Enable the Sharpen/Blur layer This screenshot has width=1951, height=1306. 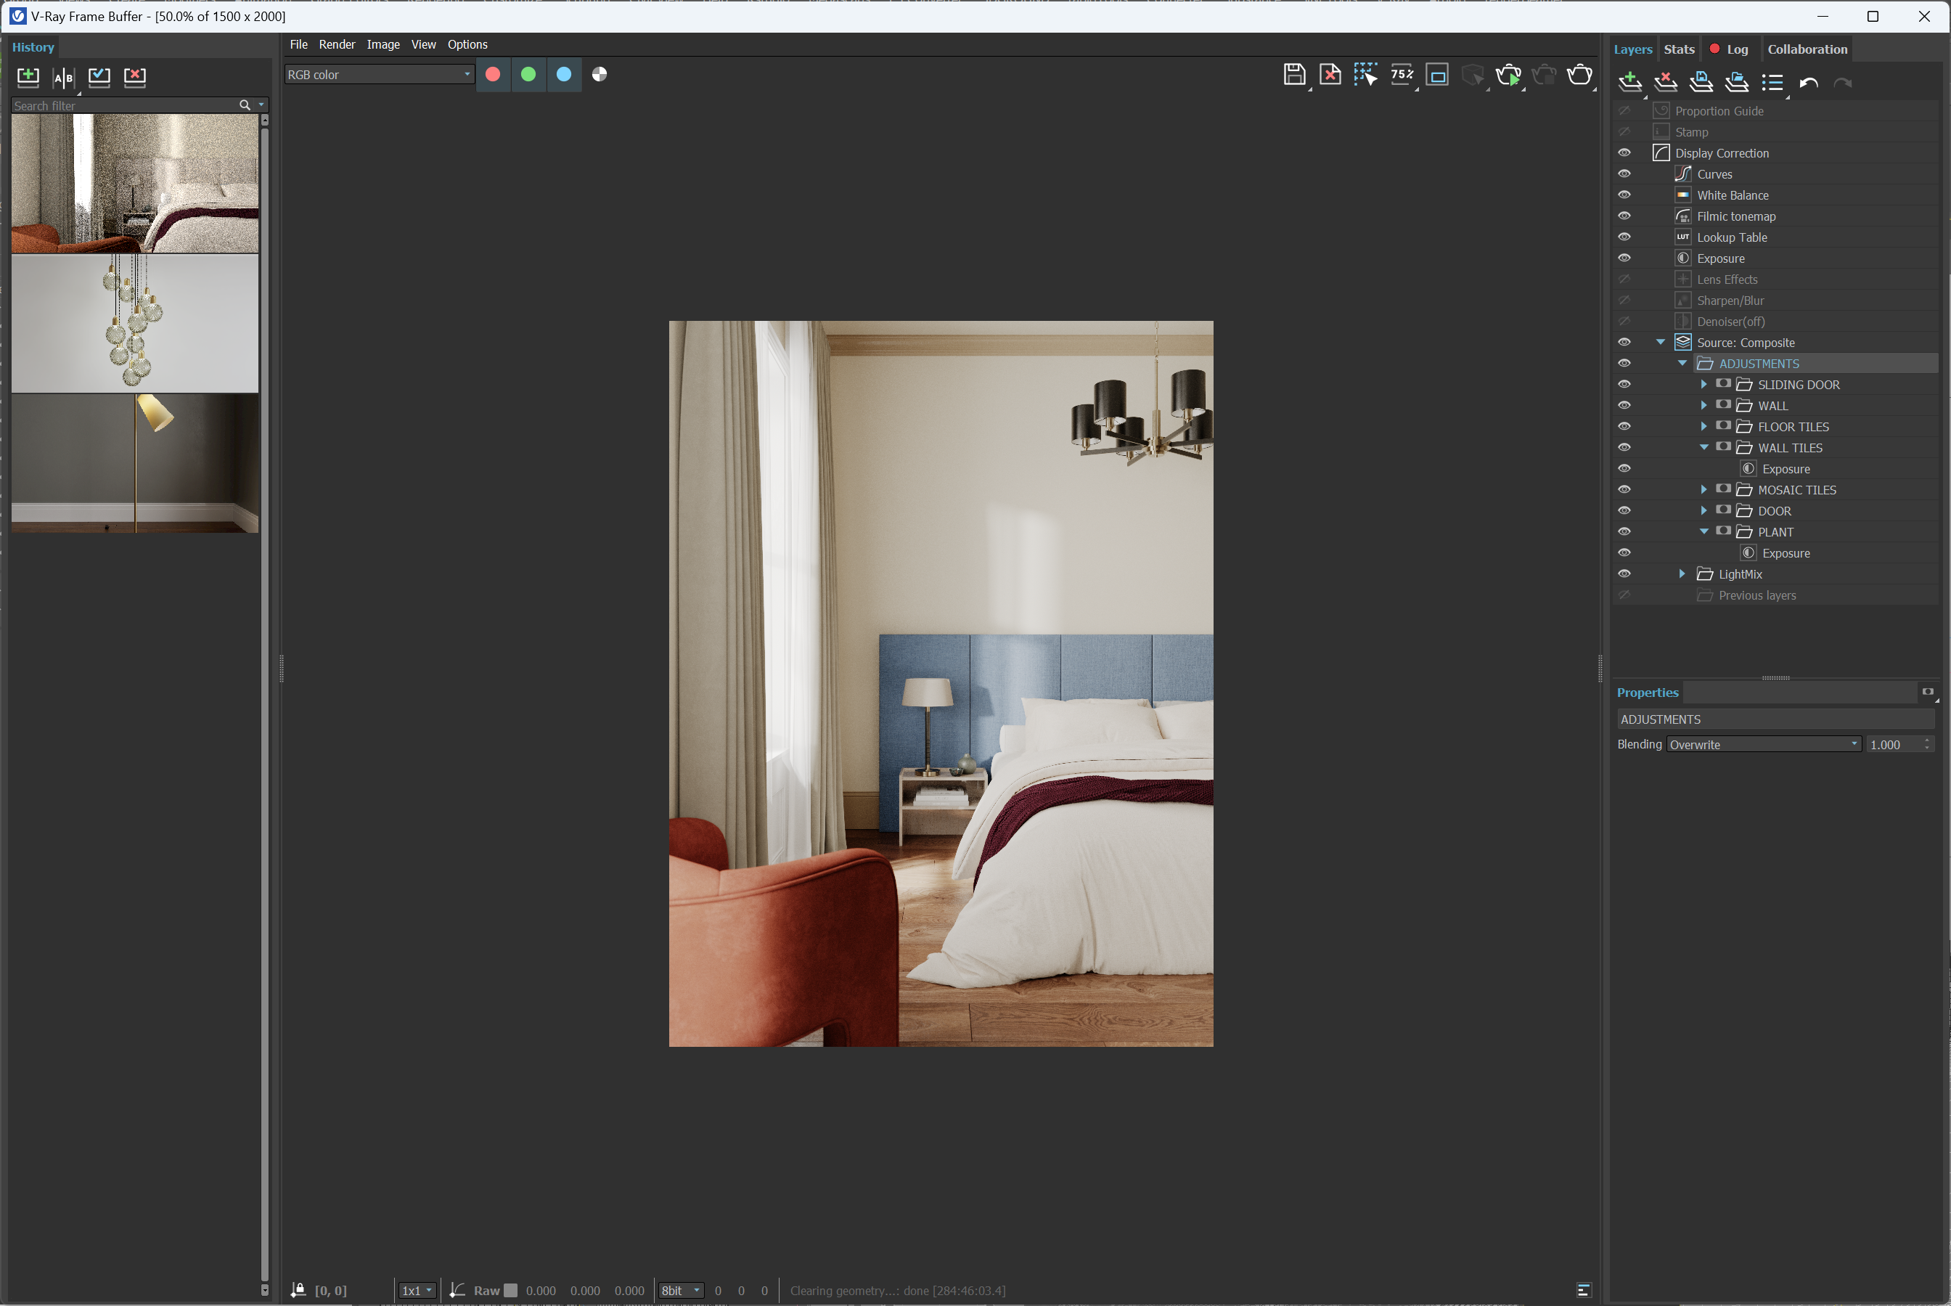pos(1624,300)
